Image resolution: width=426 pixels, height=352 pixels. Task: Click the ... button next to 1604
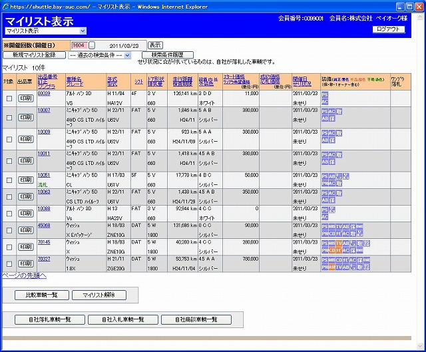coord(92,45)
